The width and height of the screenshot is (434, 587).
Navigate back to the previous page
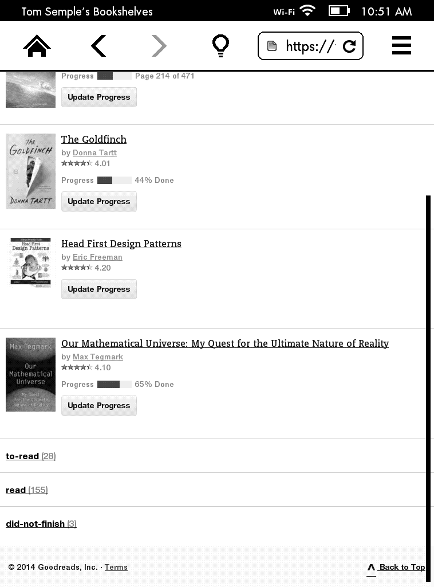click(98, 46)
